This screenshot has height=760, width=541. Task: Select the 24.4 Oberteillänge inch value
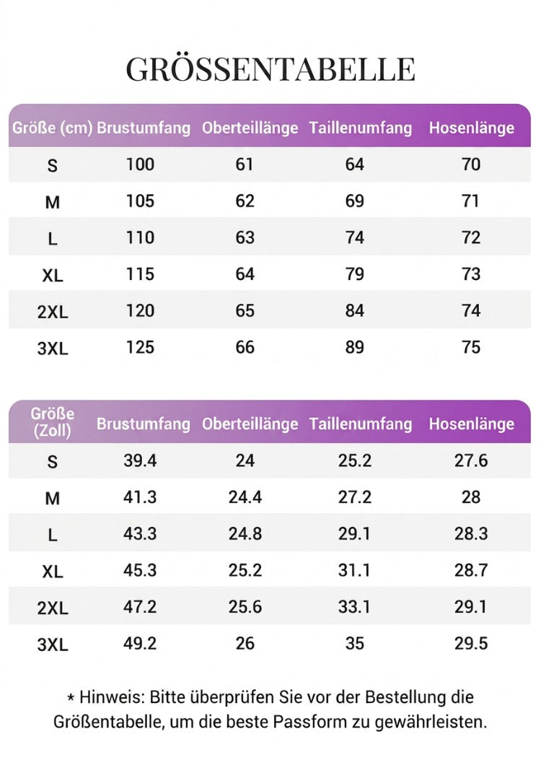click(245, 497)
